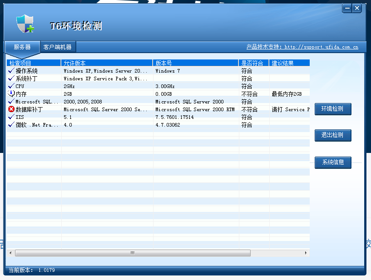The height and width of the screenshot is (280, 371).
Task: Click the checkmark icon beside 系统补丁
Action: 11,78
